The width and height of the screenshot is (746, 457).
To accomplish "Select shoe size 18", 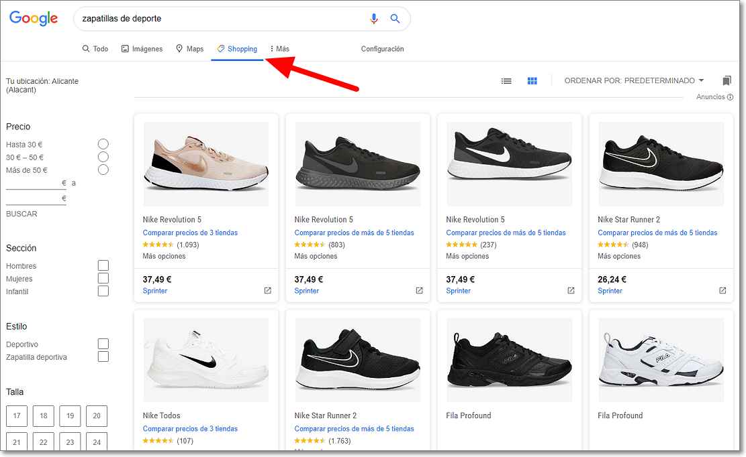I will coord(43,416).
